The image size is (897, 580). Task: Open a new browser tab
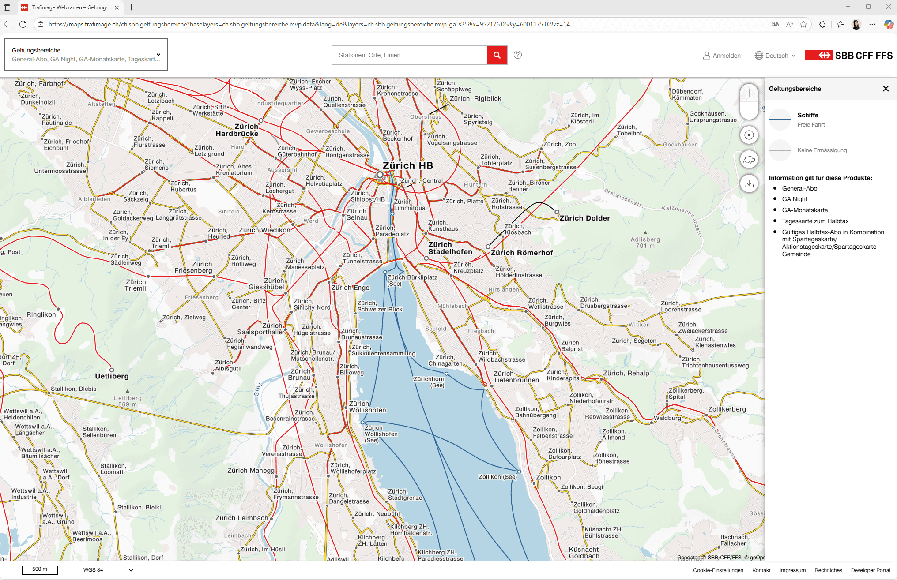point(132,7)
